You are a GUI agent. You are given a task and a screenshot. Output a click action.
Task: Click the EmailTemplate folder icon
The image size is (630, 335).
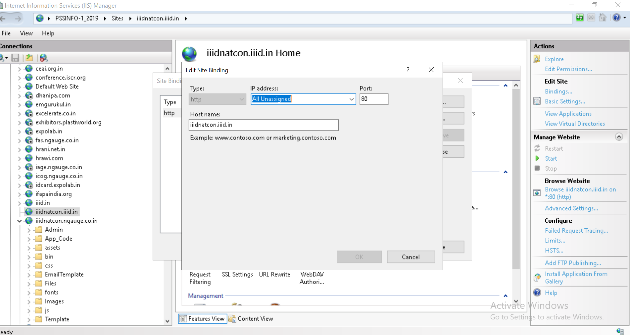tap(39, 274)
